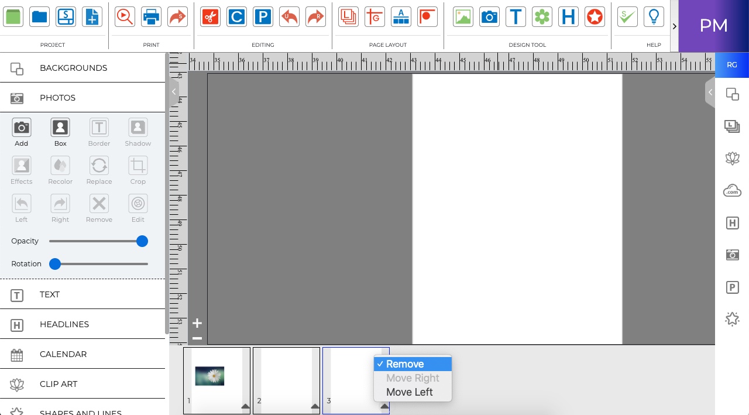
Task: Click the Rotation slider handle
Action: (55, 264)
